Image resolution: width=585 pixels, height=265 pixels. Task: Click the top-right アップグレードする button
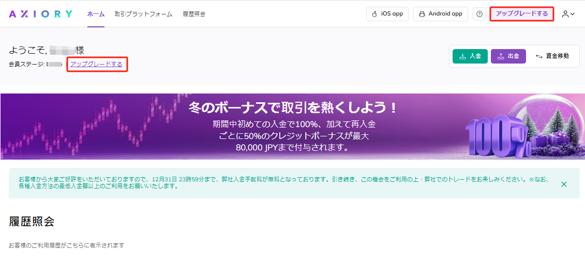(521, 14)
